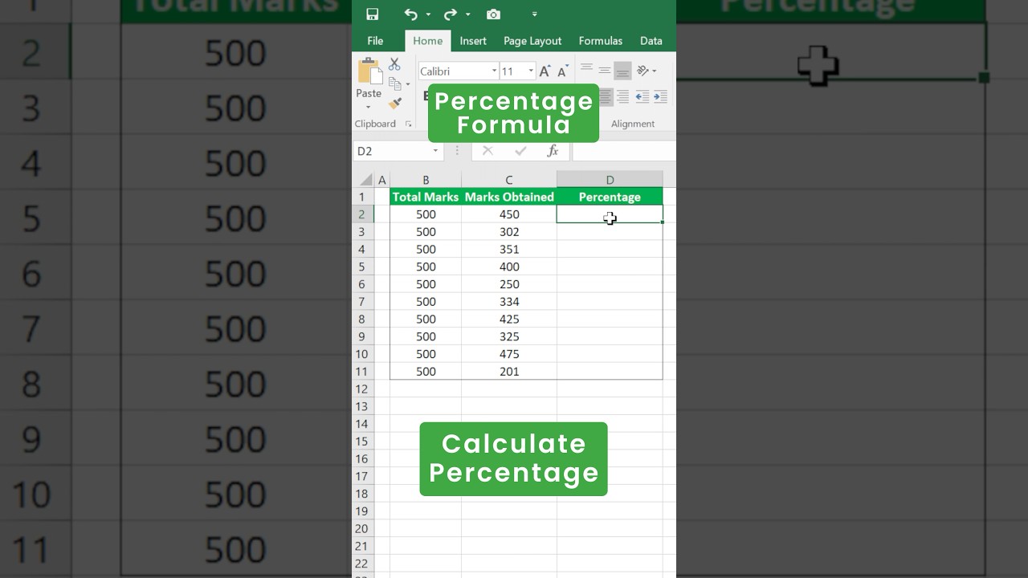Select column B header
This screenshot has width=1028, height=578.
click(x=426, y=180)
